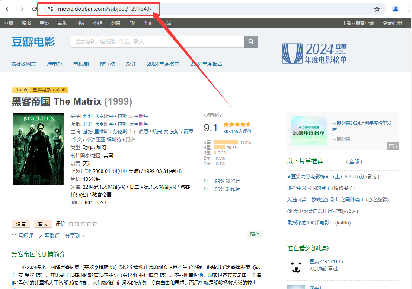Image resolution: width=412 pixels, height=289 pixels.
Task: Go to 影评 tab
Action: tap(131, 64)
